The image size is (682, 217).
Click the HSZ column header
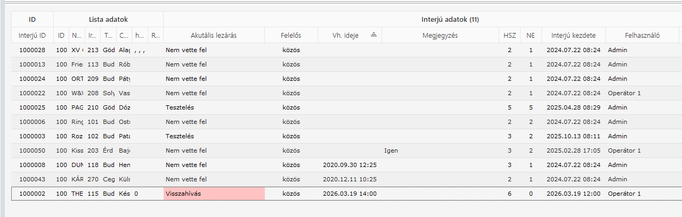(x=509, y=36)
